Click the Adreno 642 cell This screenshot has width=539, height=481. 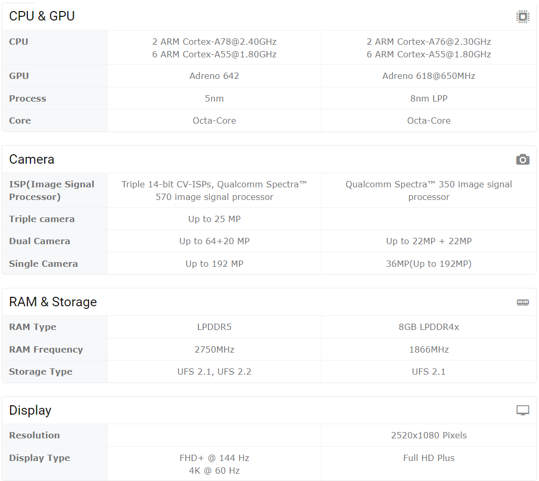click(x=214, y=76)
